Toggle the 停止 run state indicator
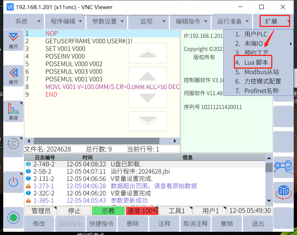The height and width of the screenshot is (235, 297). coord(74,211)
